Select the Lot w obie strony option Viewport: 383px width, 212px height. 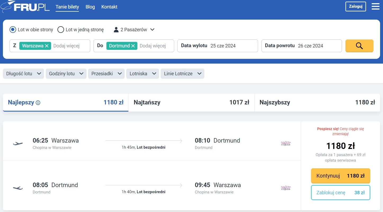tap(13, 30)
